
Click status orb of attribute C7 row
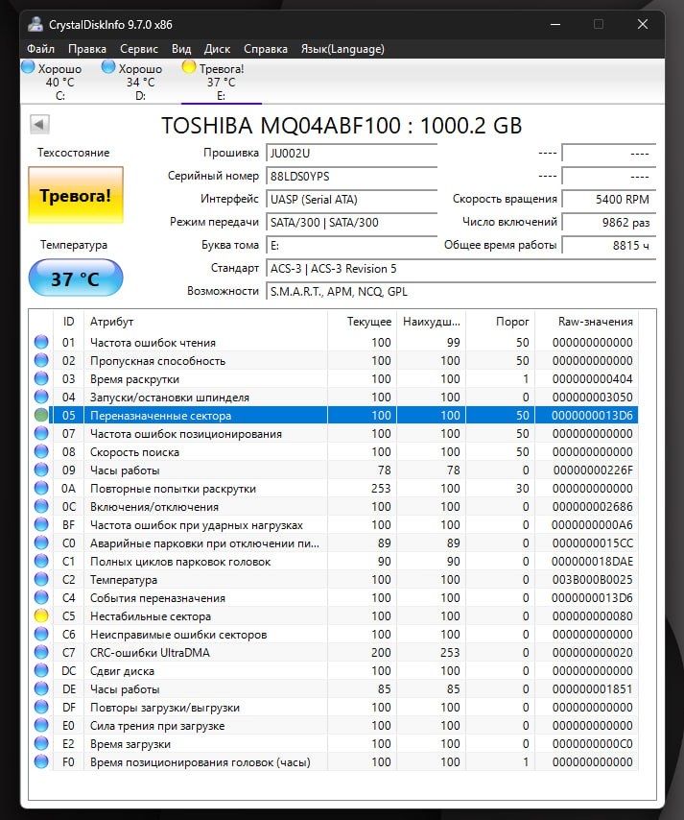tap(41, 653)
